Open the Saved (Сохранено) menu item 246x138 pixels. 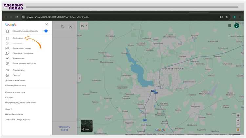click(18, 38)
